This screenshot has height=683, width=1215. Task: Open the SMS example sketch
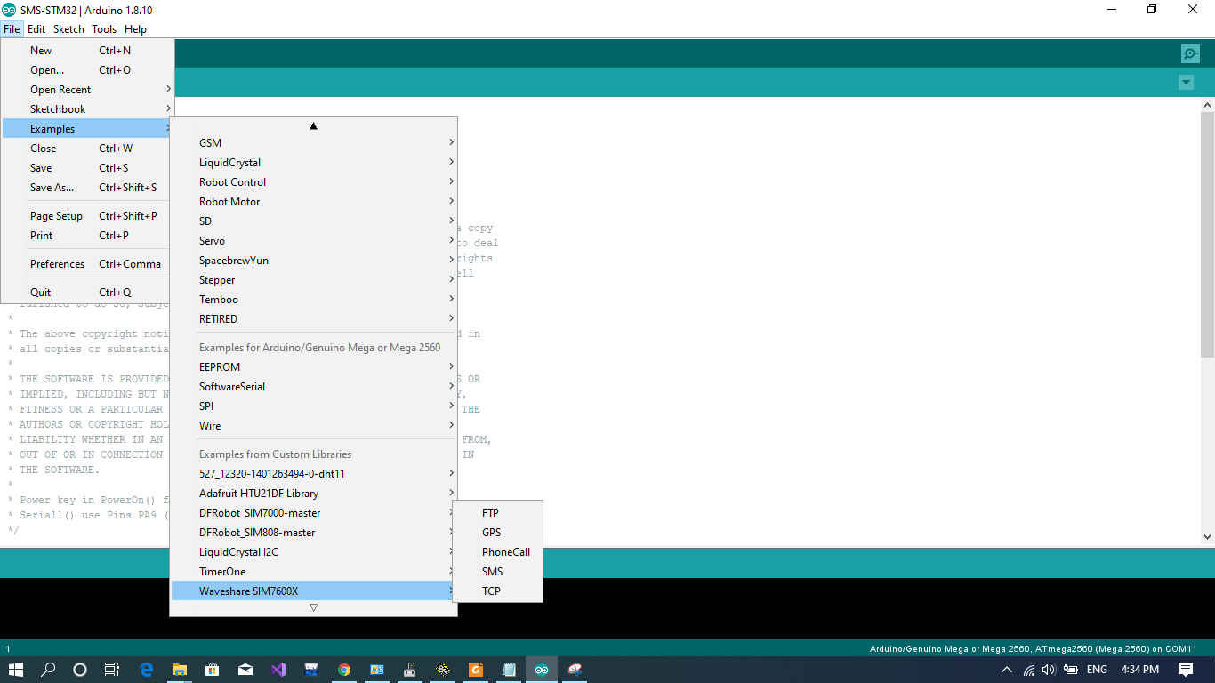[497, 572]
